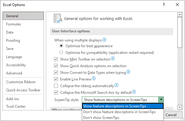Open the Accessibility category

(x=23, y=65)
